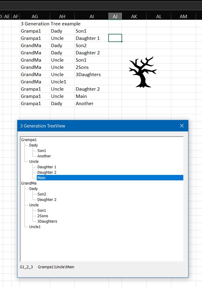
Task: Select Uncle node under GrandMa in tree
Action: click(x=34, y=205)
